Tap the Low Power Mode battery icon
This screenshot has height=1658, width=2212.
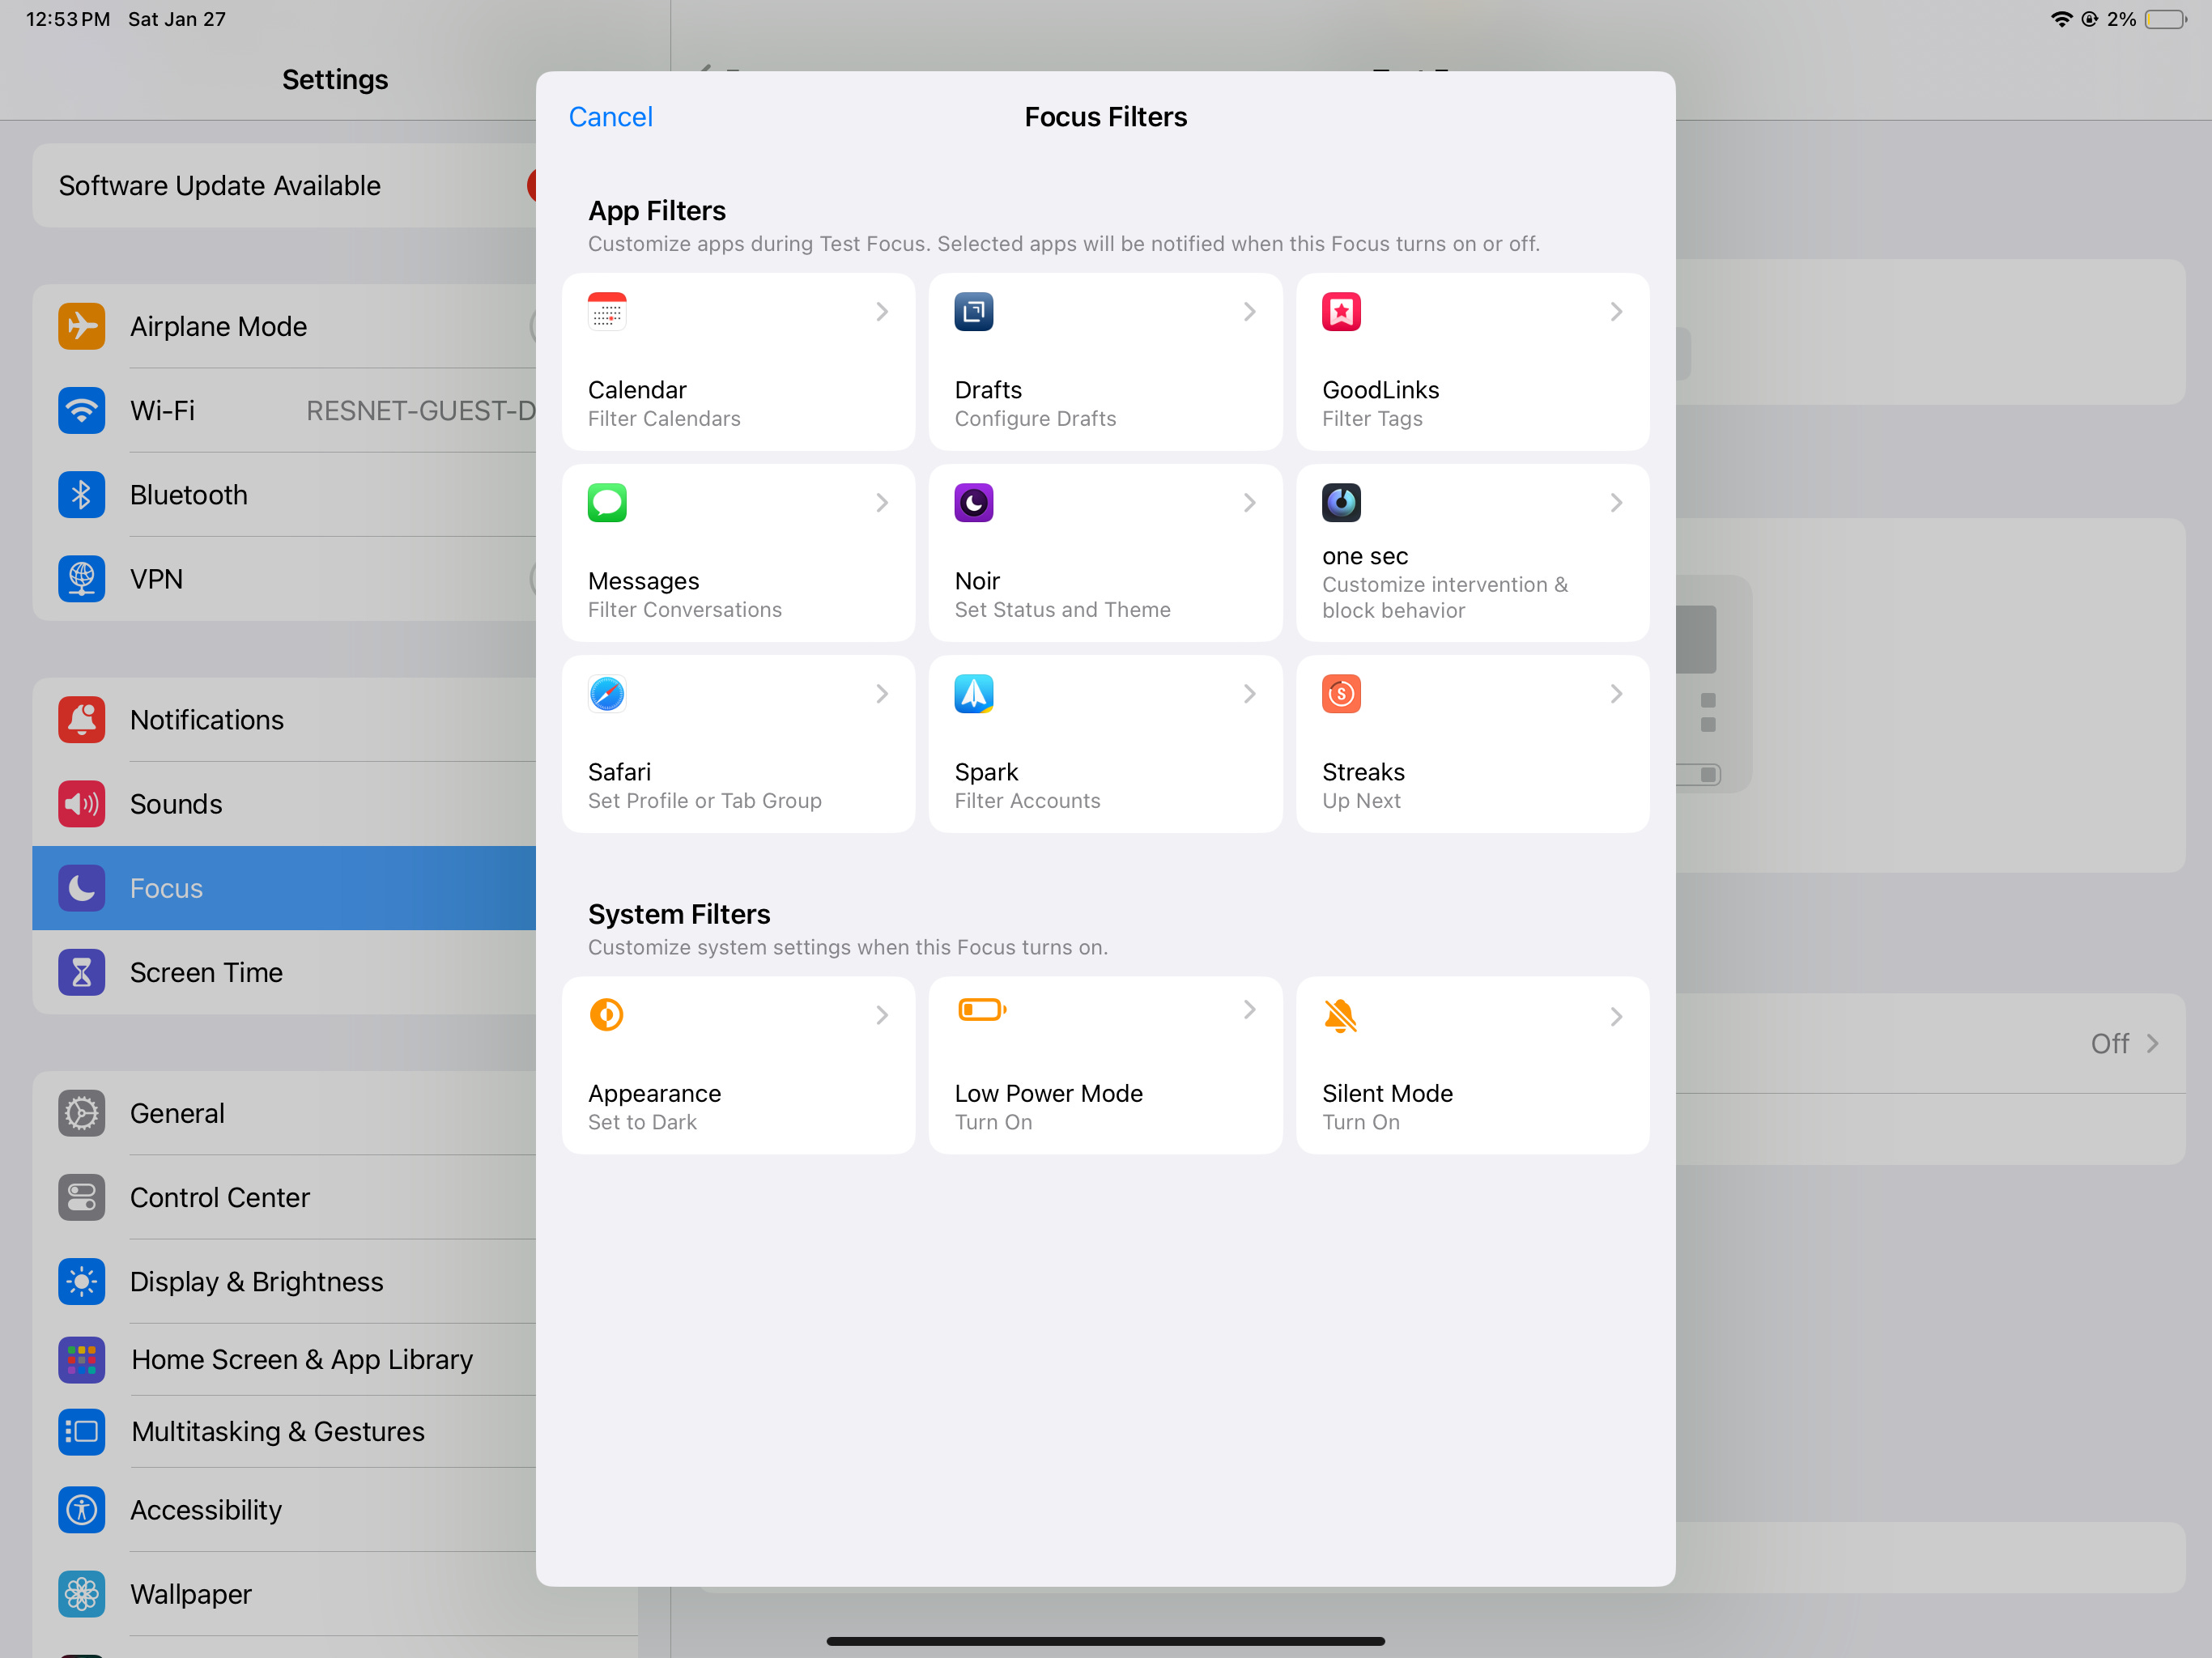982,1010
